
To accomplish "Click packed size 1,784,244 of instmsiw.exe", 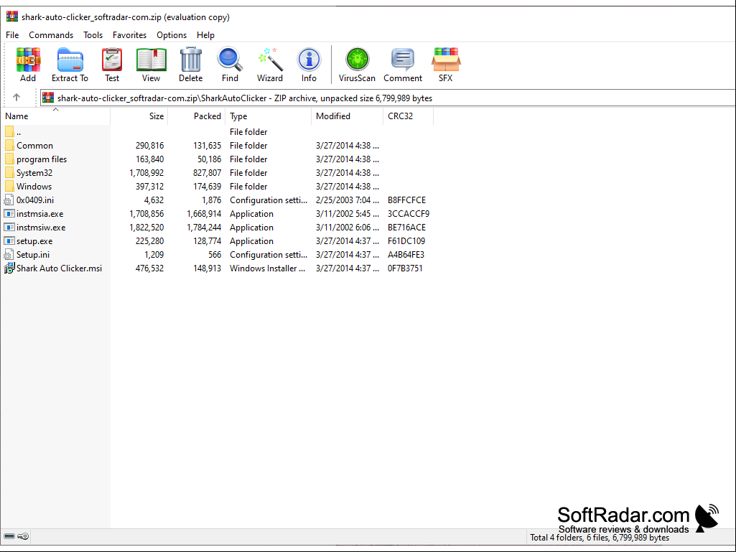I will (x=204, y=227).
